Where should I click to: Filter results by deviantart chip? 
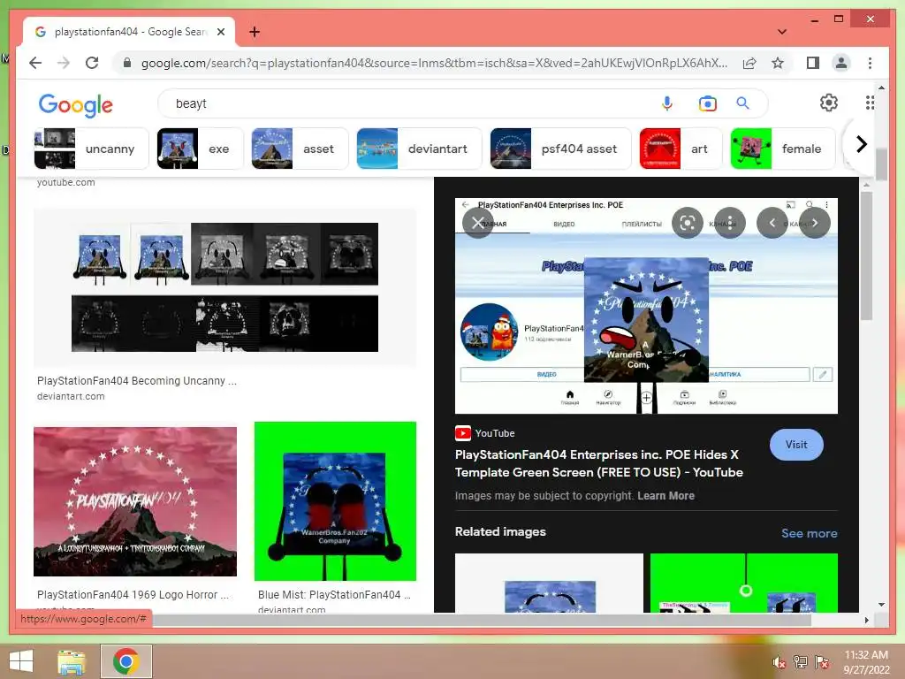[x=419, y=149]
